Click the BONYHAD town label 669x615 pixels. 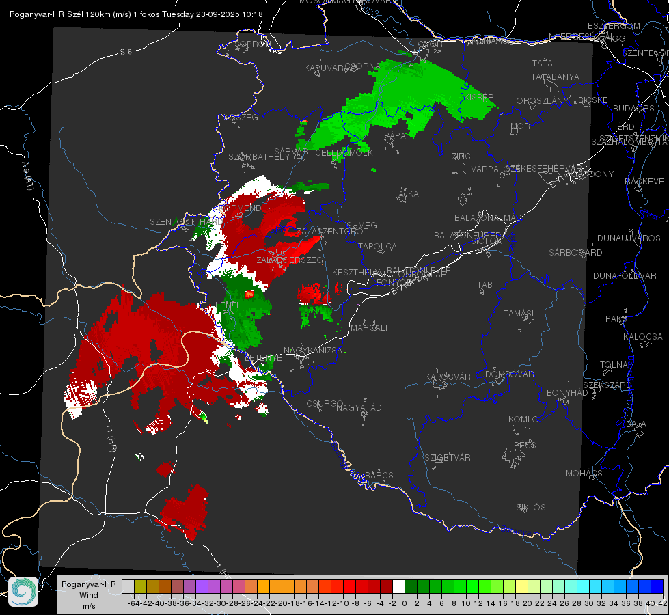(x=567, y=393)
